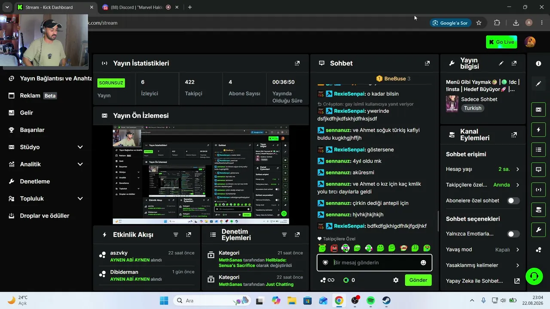This screenshot has width=550, height=309.
Task: Click the stream preview thumbnail
Action: 201,175
